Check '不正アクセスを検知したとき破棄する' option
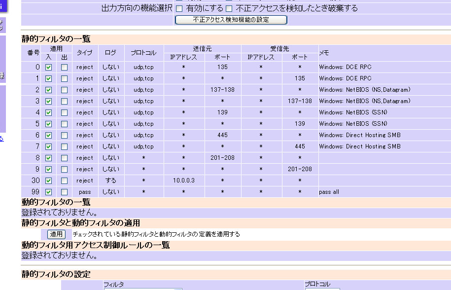 tap(229, 8)
